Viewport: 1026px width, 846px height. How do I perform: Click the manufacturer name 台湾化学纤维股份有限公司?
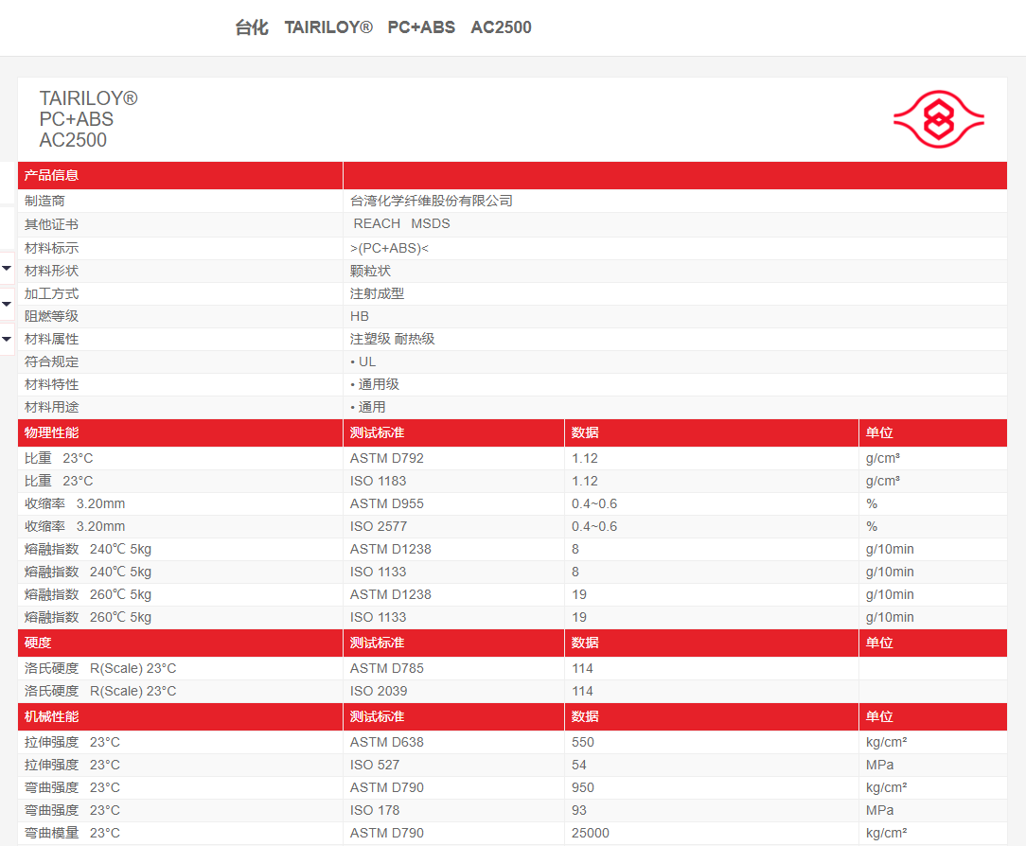[432, 201]
